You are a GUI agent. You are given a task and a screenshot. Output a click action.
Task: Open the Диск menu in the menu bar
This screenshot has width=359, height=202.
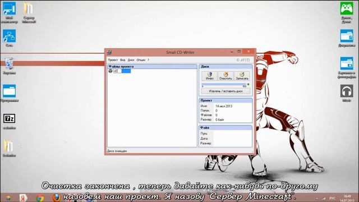point(131,60)
